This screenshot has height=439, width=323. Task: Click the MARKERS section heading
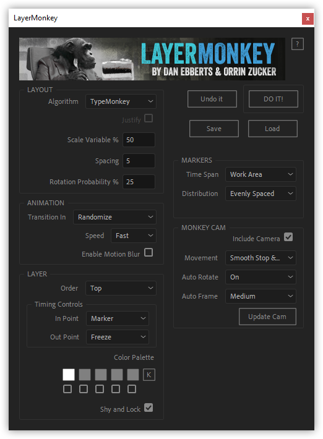click(197, 160)
